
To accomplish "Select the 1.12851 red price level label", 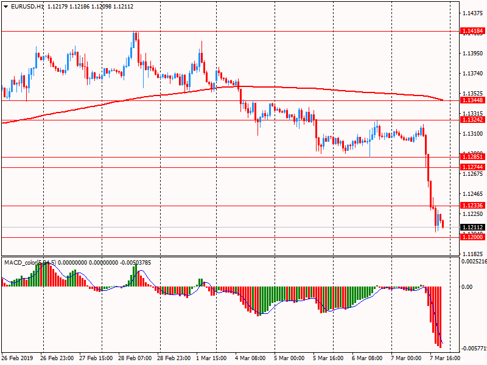I will 472,157.
